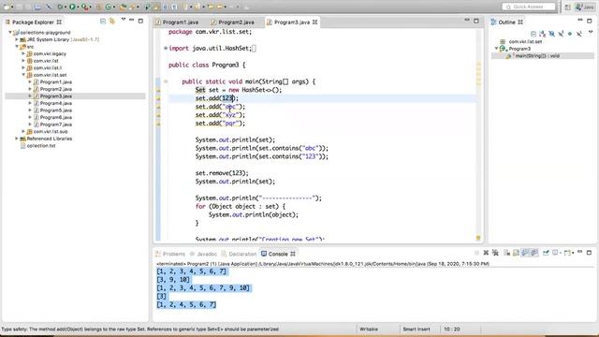Viewport: 599px width, 337px height.
Task: Expand the folded import statement
Action: (x=166, y=48)
